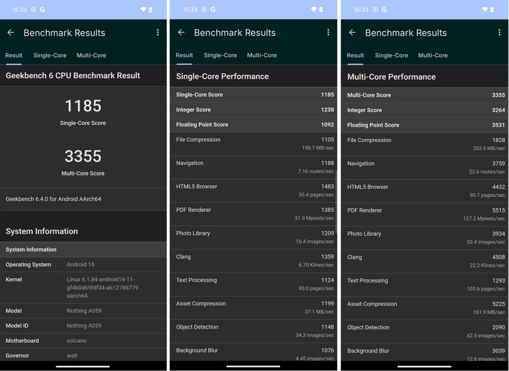Tap multi-core Asset Compression 5225 row
This screenshot has width=509, height=371.
(x=424, y=308)
